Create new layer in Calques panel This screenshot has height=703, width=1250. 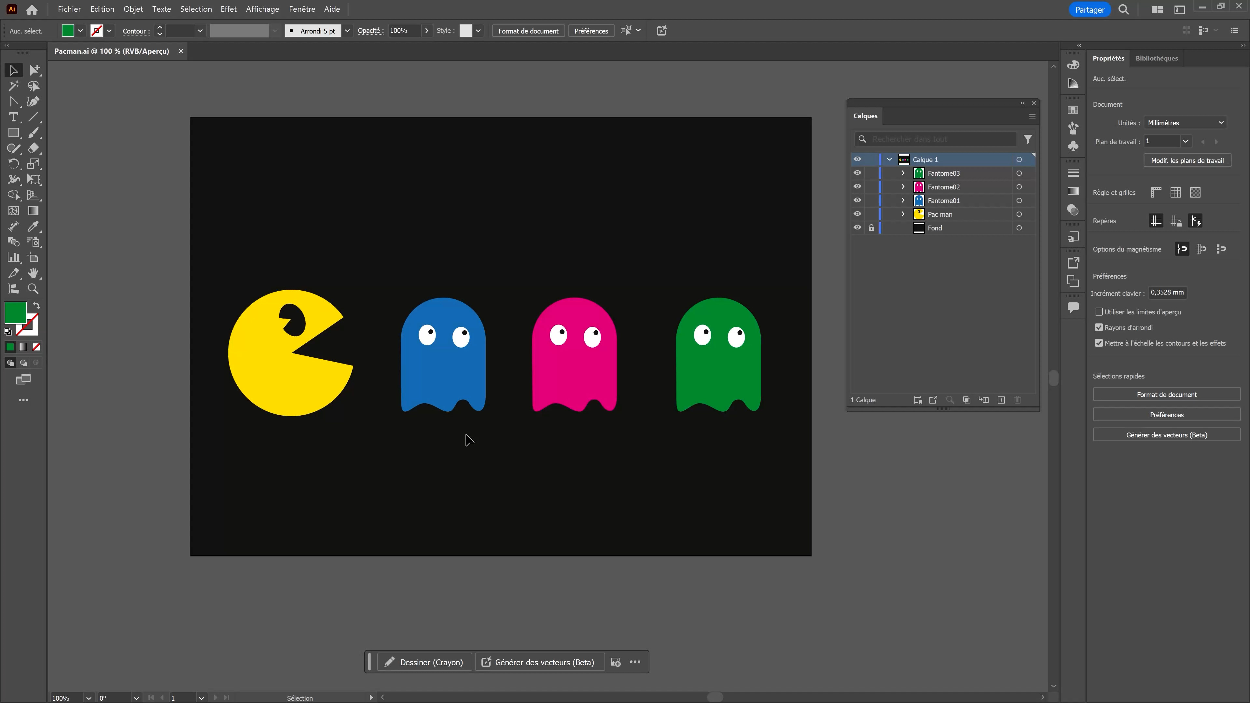pos(1001,400)
